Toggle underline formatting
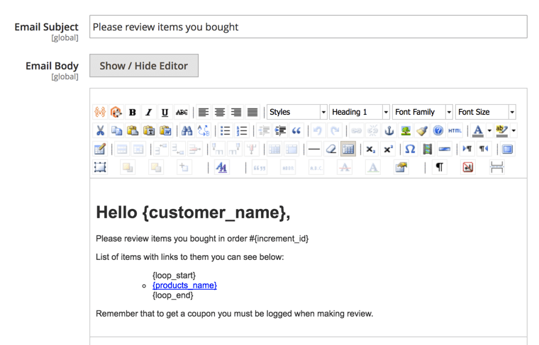Viewport: 539px width, 345px height. point(165,112)
